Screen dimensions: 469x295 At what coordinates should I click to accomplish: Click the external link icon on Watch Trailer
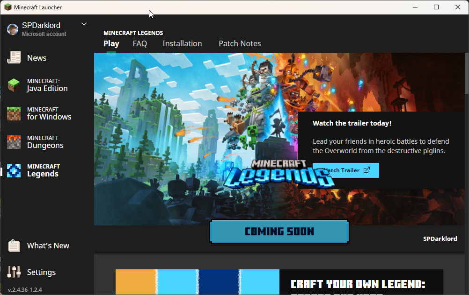coord(366,170)
